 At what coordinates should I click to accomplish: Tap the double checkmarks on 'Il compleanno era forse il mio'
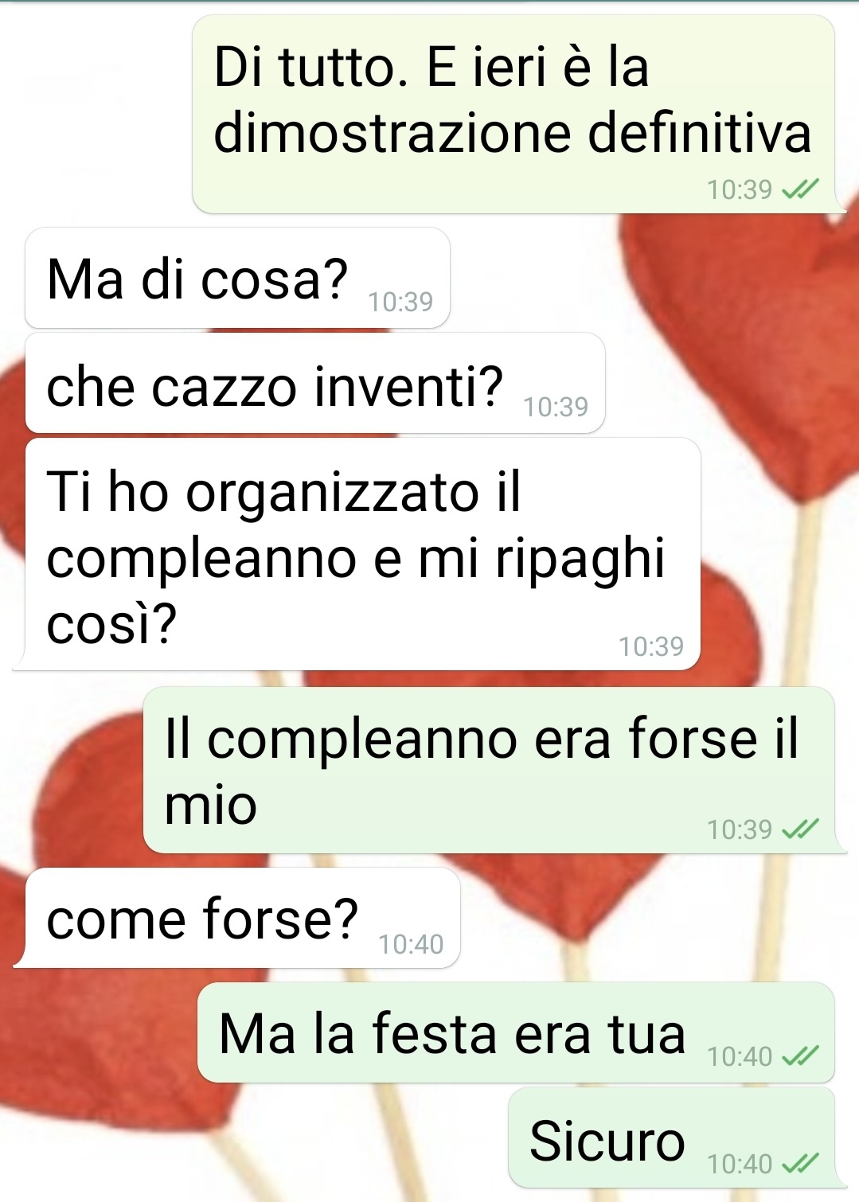pos(800,829)
